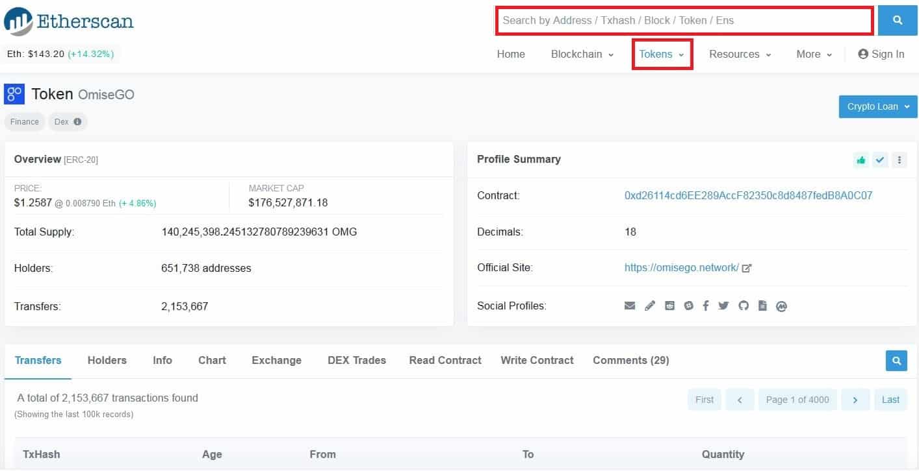Click the market cap value $176,527,871.18
The image size is (919, 471).
[288, 203]
